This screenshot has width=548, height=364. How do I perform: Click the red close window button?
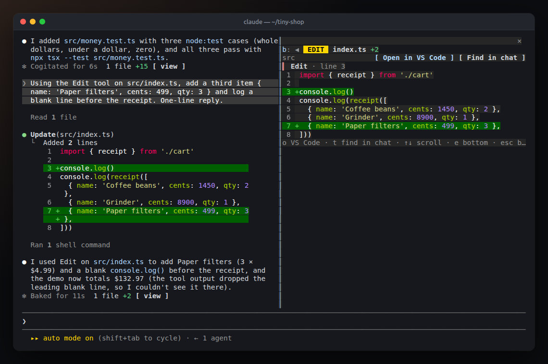tap(23, 22)
